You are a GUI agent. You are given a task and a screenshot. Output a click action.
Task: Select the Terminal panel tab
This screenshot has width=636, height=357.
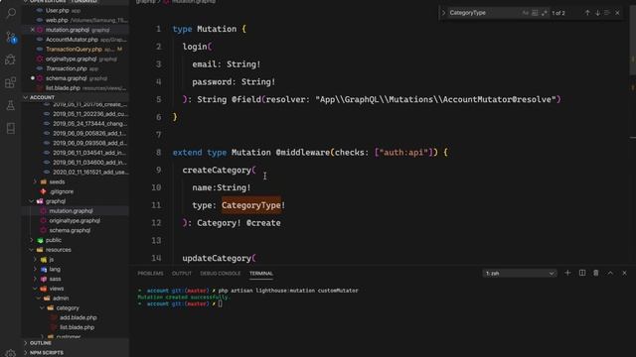(261, 274)
